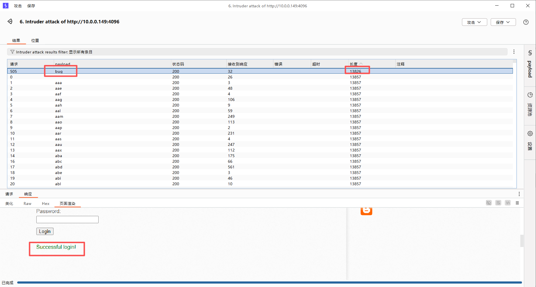Select the row with payload abd
Screen dimensions: 536x287
click(260, 167)
